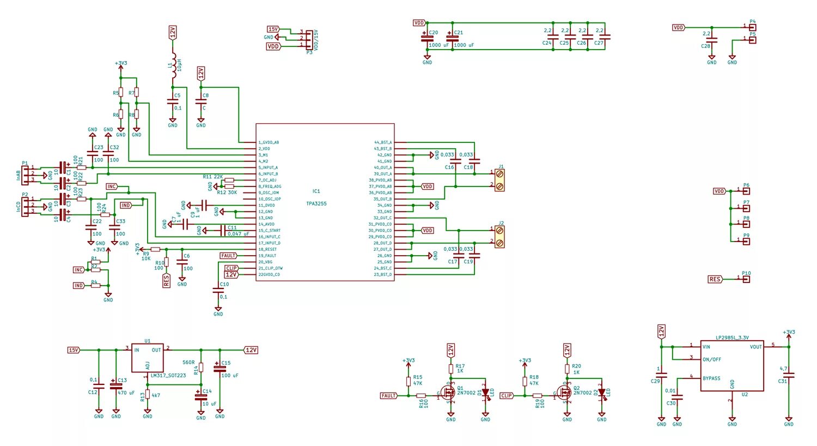Screen dimensions: 817x446
Task: Click the 39_OUT_A pin label
Action: coord(382,174)
